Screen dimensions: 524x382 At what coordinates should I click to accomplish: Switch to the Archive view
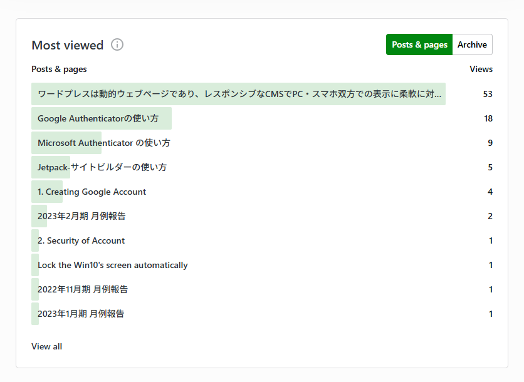[x=472, y=44]
